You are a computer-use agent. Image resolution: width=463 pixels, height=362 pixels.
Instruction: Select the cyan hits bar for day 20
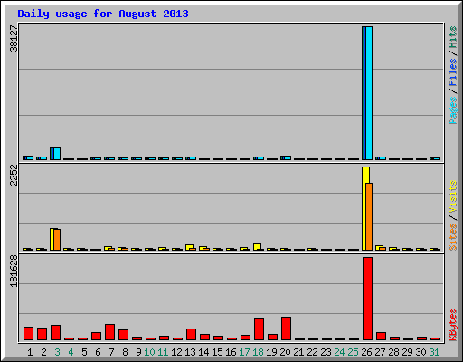pos(288,157)
